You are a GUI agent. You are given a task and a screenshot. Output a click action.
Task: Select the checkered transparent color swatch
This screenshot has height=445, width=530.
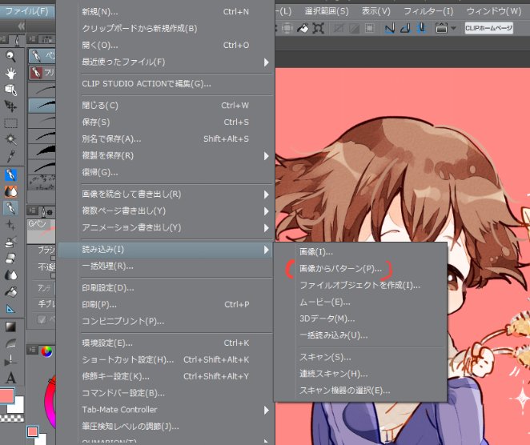pos(12,419)
